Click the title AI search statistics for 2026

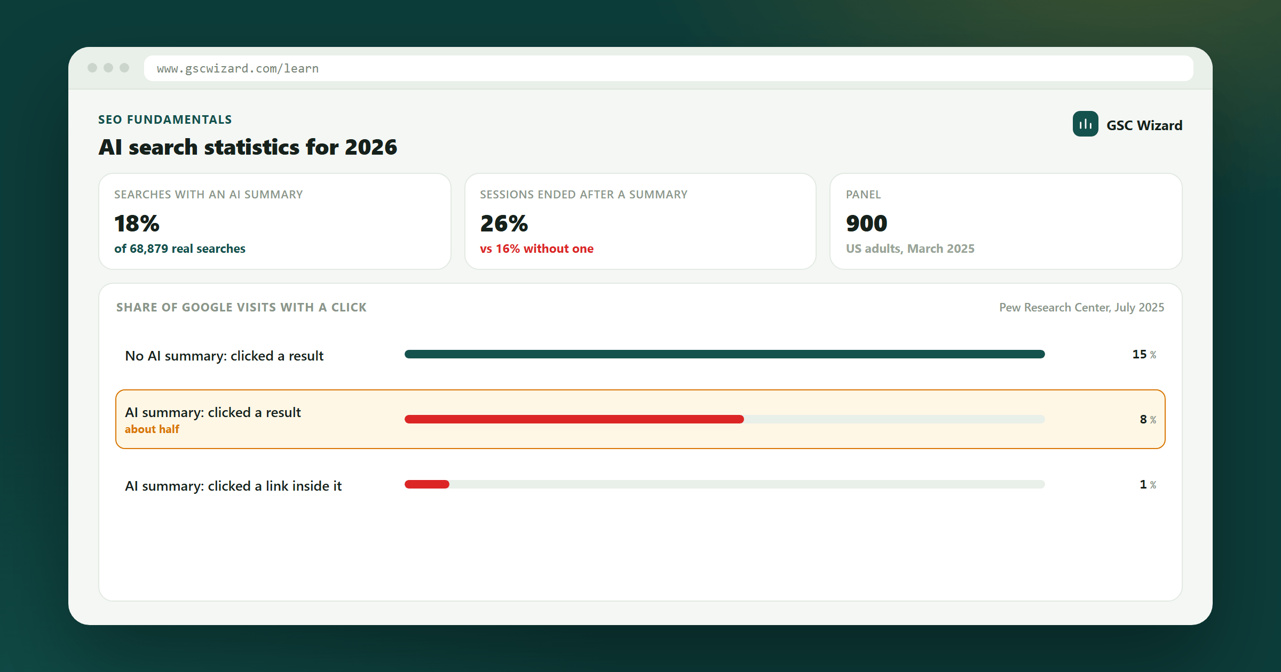(248, 147)
